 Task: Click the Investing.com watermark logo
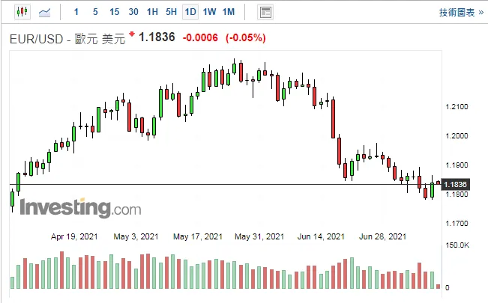click(x=80, y=208)
